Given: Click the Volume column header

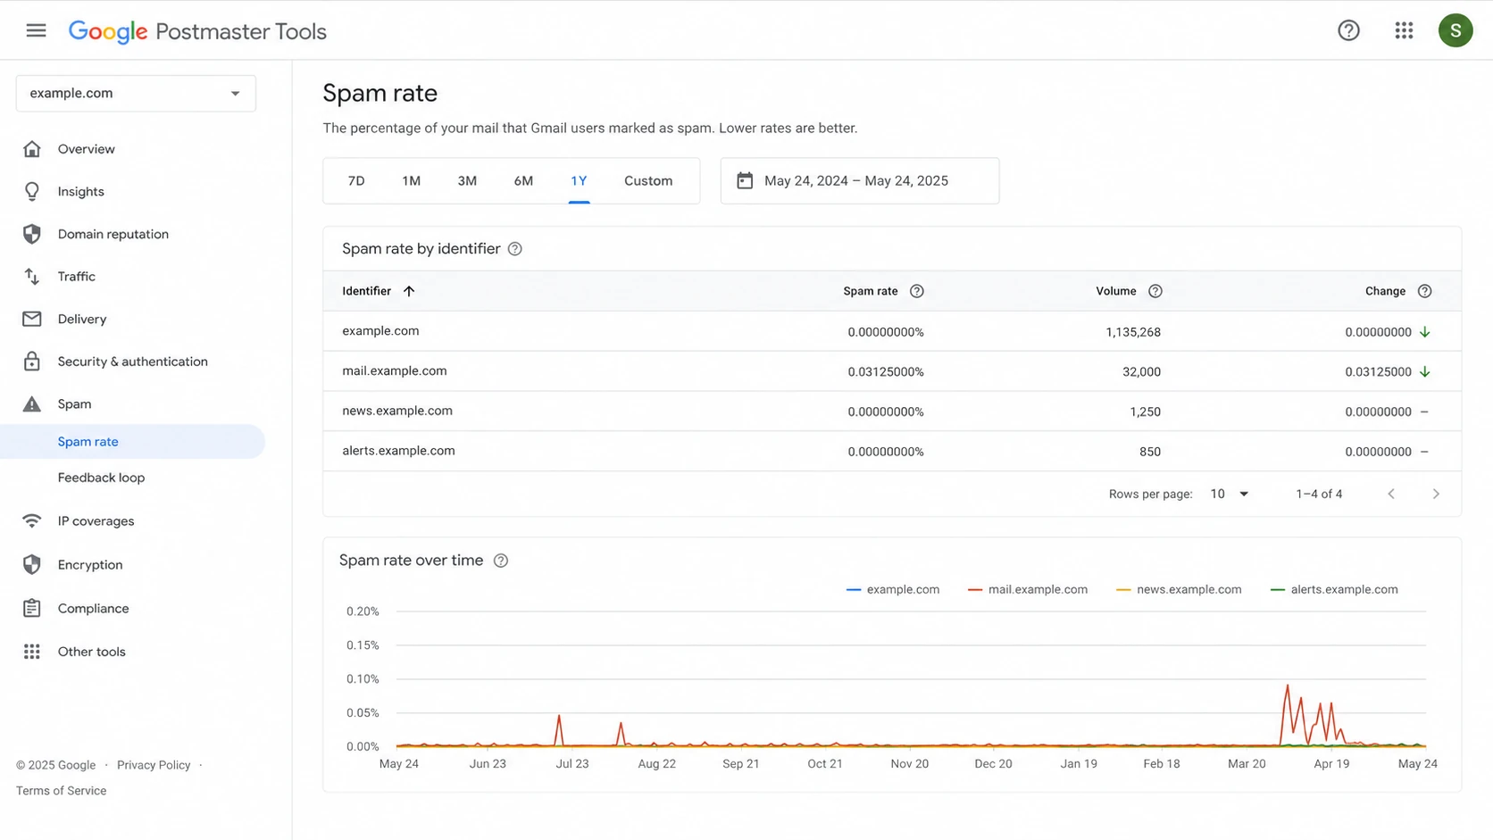Looking at the screenshot, I should tap(1116, 291).
